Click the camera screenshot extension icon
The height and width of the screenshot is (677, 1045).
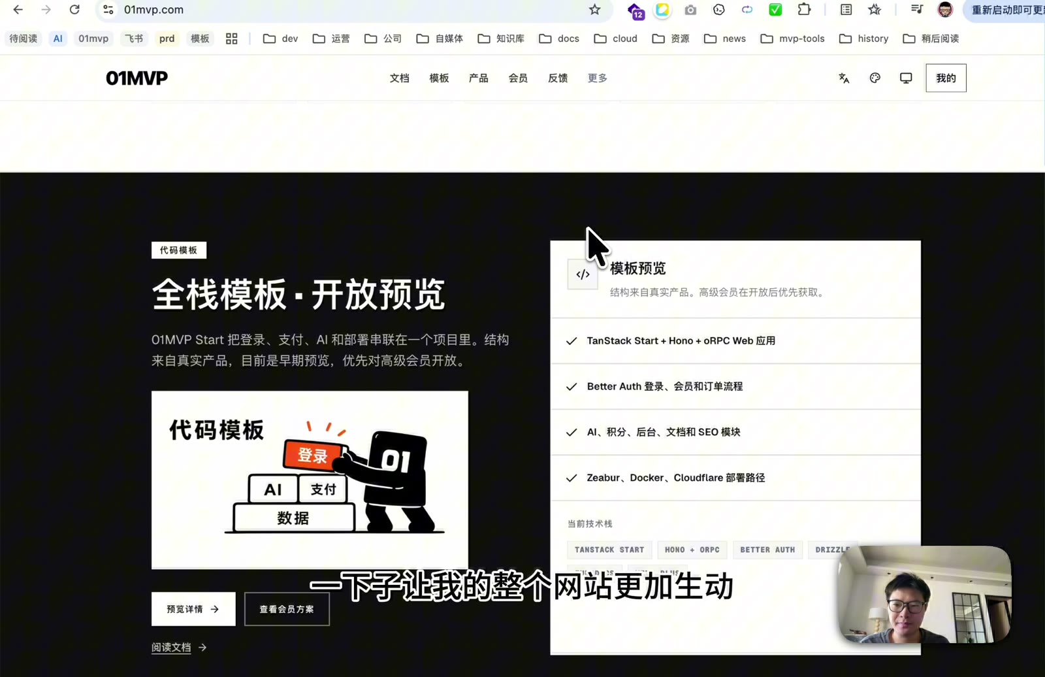tap(690, 10)
